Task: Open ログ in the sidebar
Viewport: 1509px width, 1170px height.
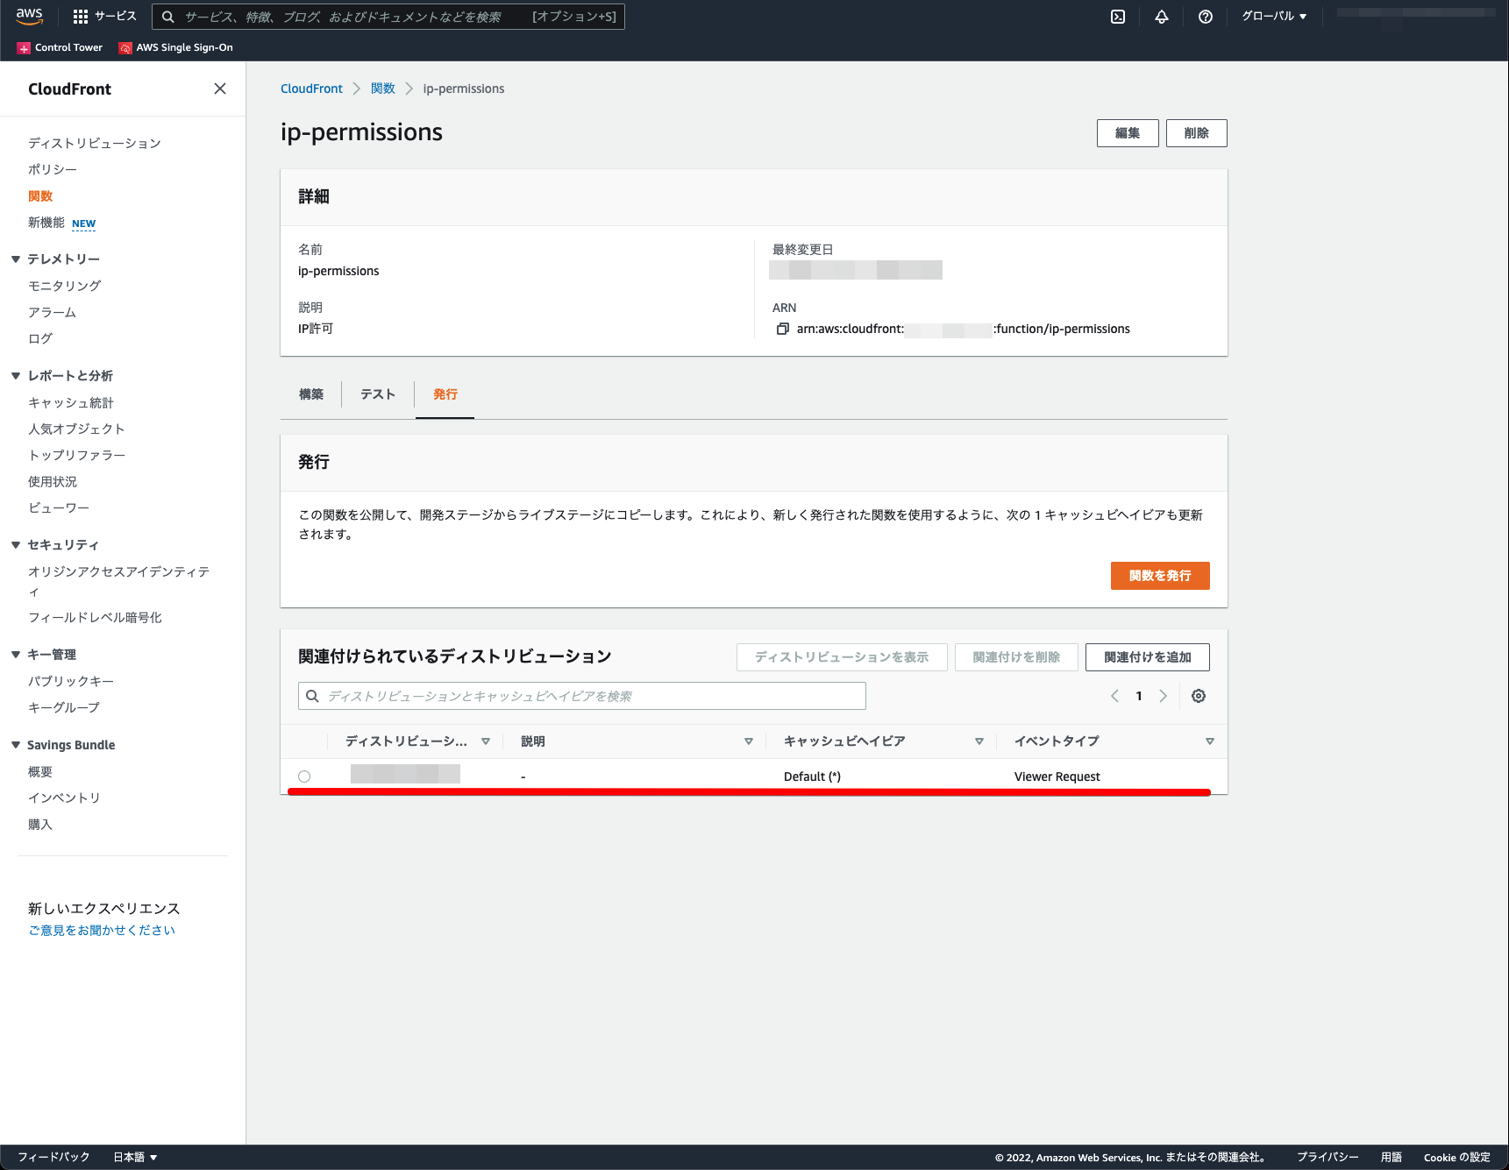Action: (40, 338)
